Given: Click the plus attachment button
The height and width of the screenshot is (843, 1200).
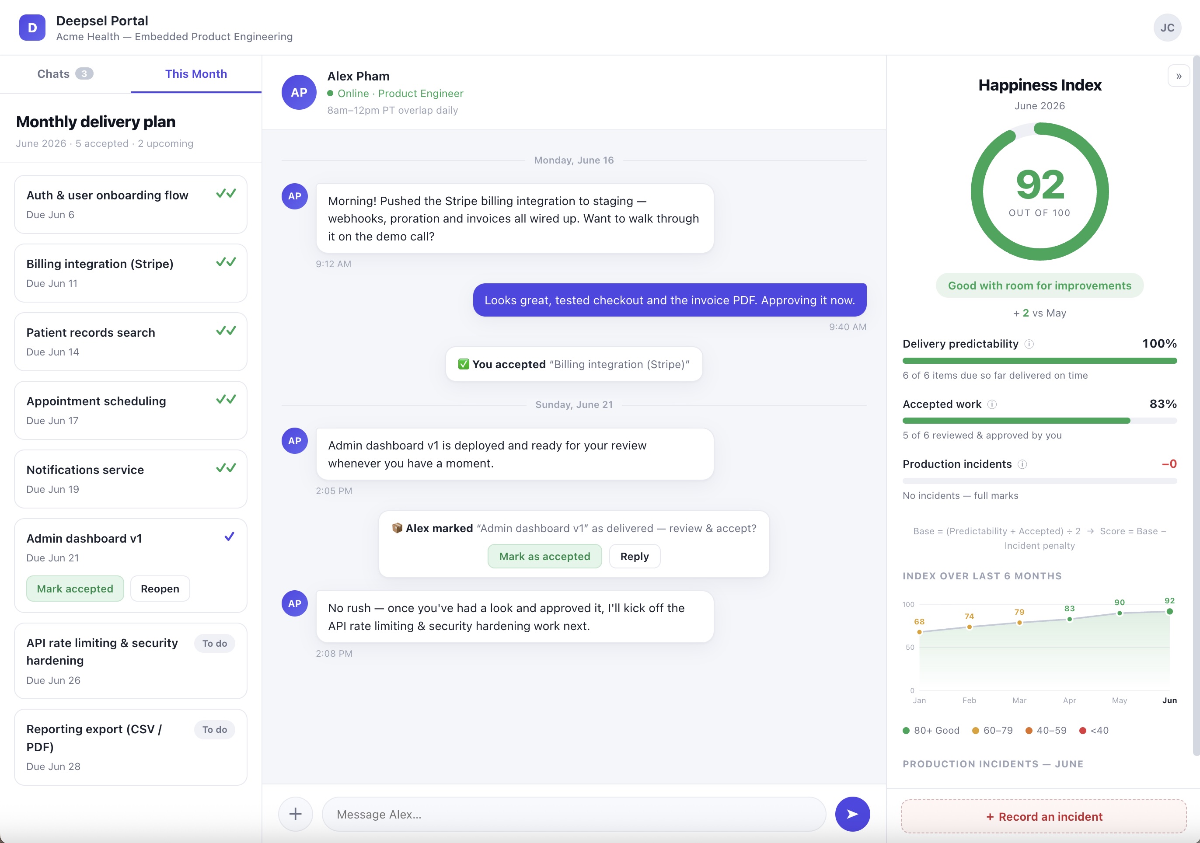Looking at the screenshot, I should (295, 814).
